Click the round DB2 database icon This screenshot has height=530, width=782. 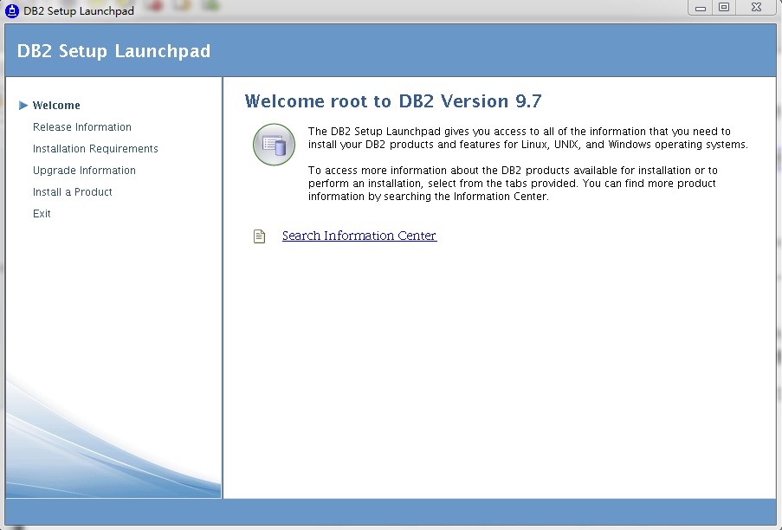coord(274,145)
